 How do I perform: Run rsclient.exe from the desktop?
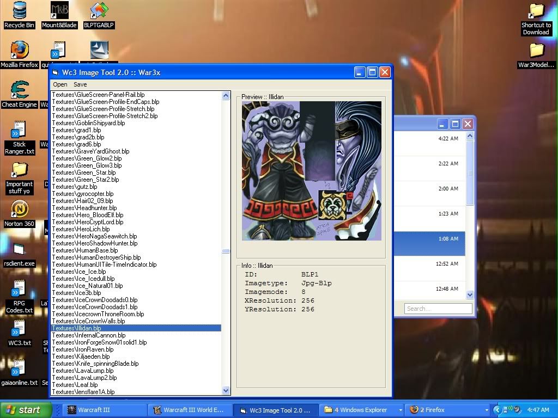pos(19,254)
